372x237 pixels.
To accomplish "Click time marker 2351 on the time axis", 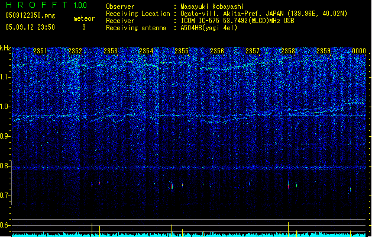I will tap(40, 51).
